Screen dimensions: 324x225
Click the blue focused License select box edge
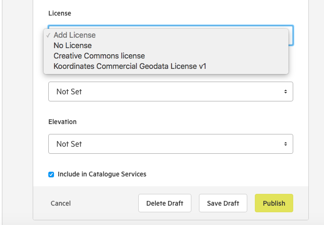291,35
